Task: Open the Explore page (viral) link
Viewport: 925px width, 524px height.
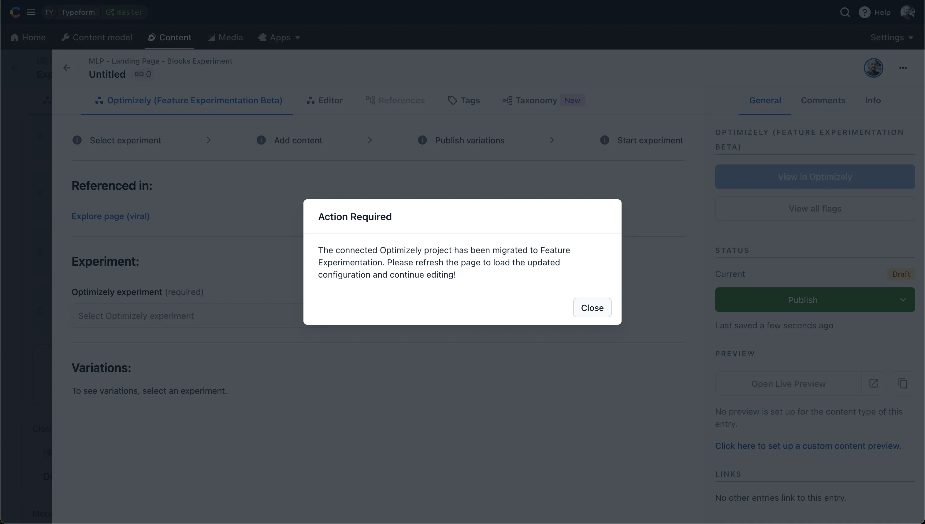Action: pos(110,216)
